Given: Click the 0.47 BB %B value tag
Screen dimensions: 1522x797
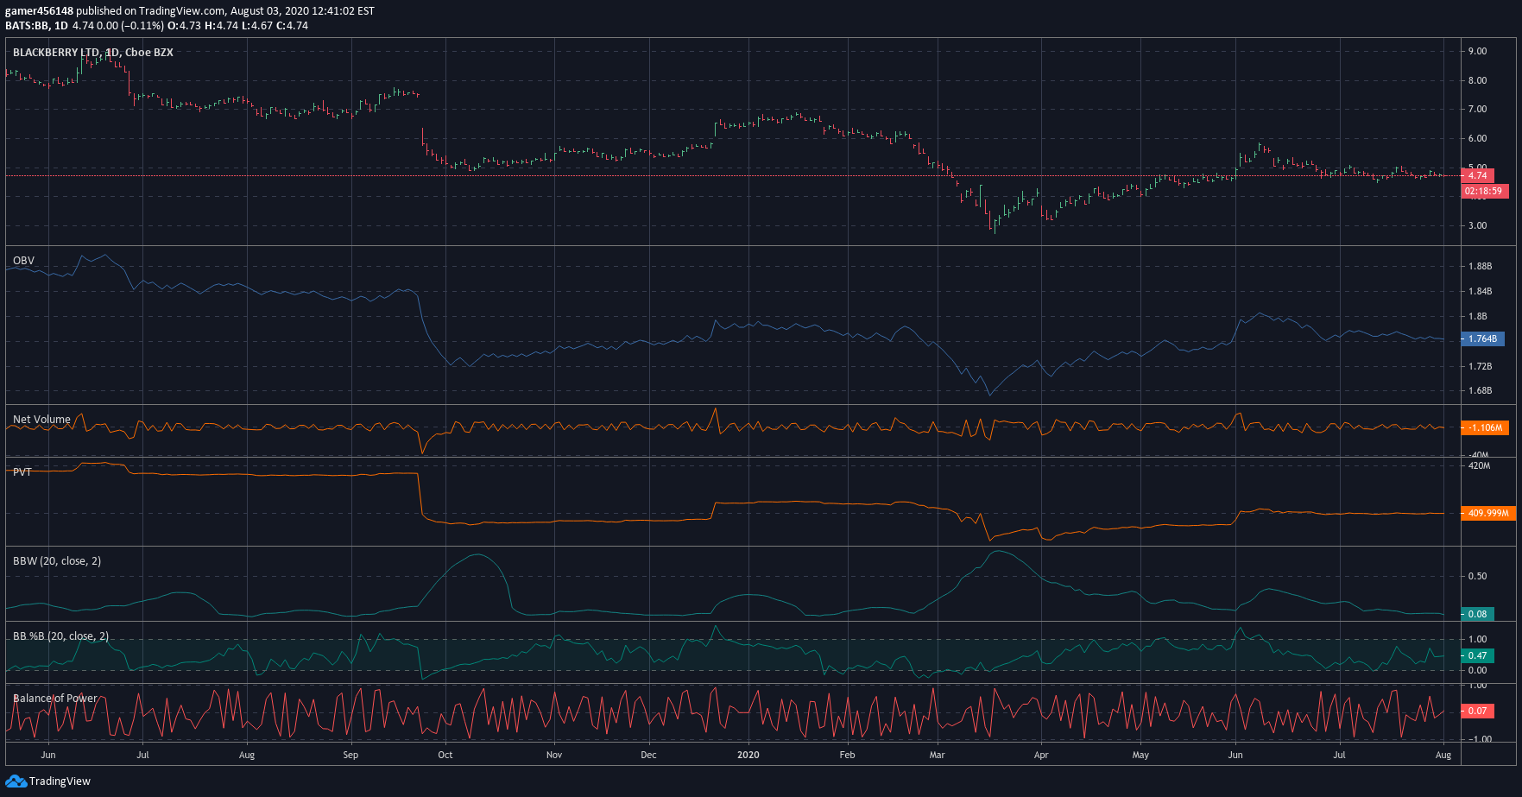Looking at the screenshot, I should click(x=1477, y=656).
